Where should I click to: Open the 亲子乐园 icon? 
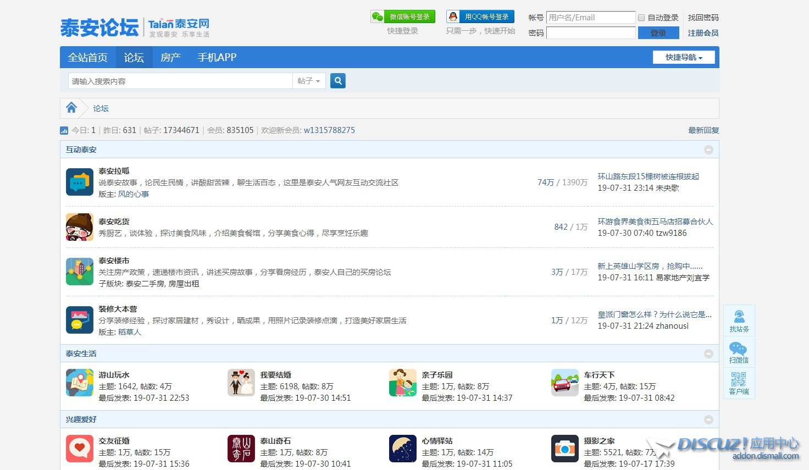click(403, 383)
